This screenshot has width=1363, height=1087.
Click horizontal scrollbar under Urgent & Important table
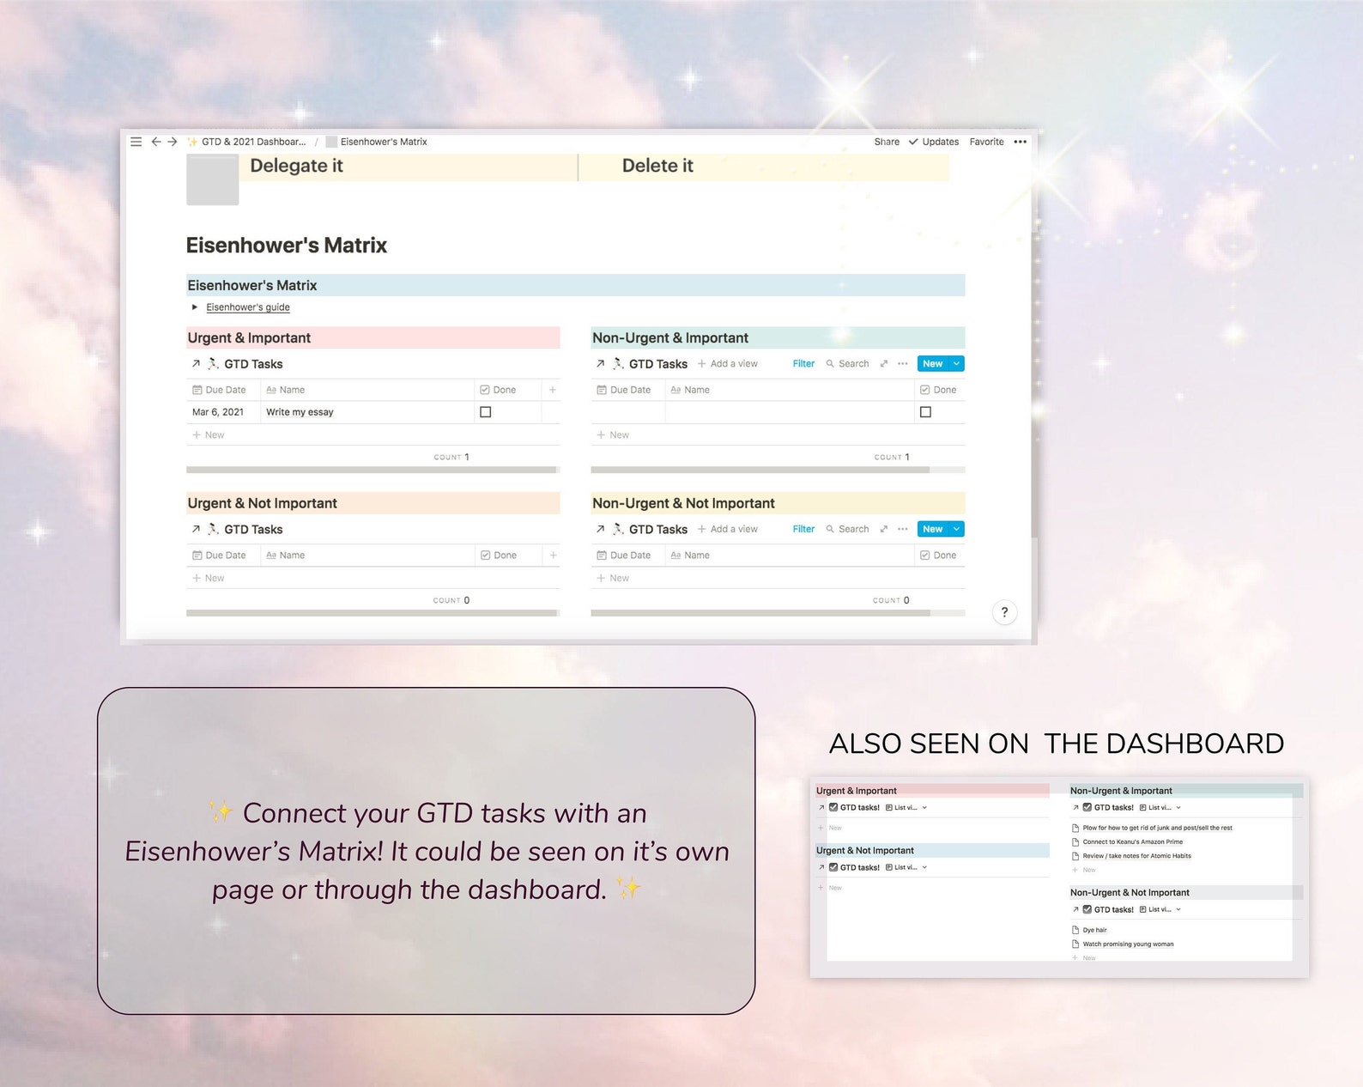coord(371,470)
